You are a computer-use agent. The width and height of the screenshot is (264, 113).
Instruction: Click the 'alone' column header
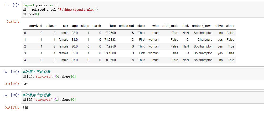pos(230,26)
